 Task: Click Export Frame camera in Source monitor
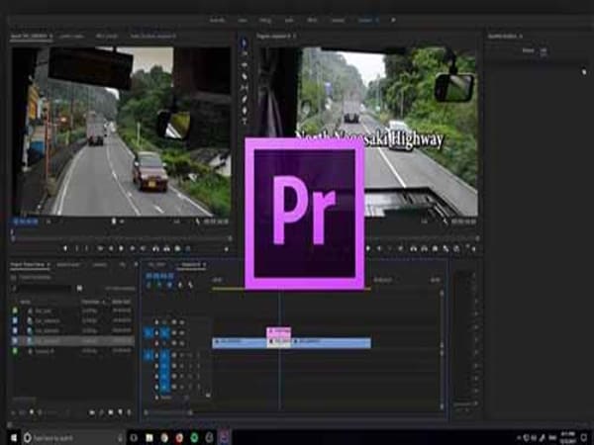pos(177,248)
